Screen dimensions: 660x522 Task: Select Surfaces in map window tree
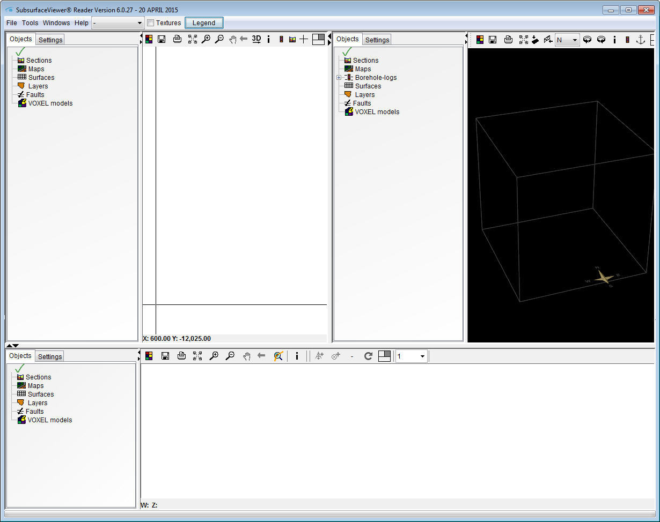click(x=41, y=78)
